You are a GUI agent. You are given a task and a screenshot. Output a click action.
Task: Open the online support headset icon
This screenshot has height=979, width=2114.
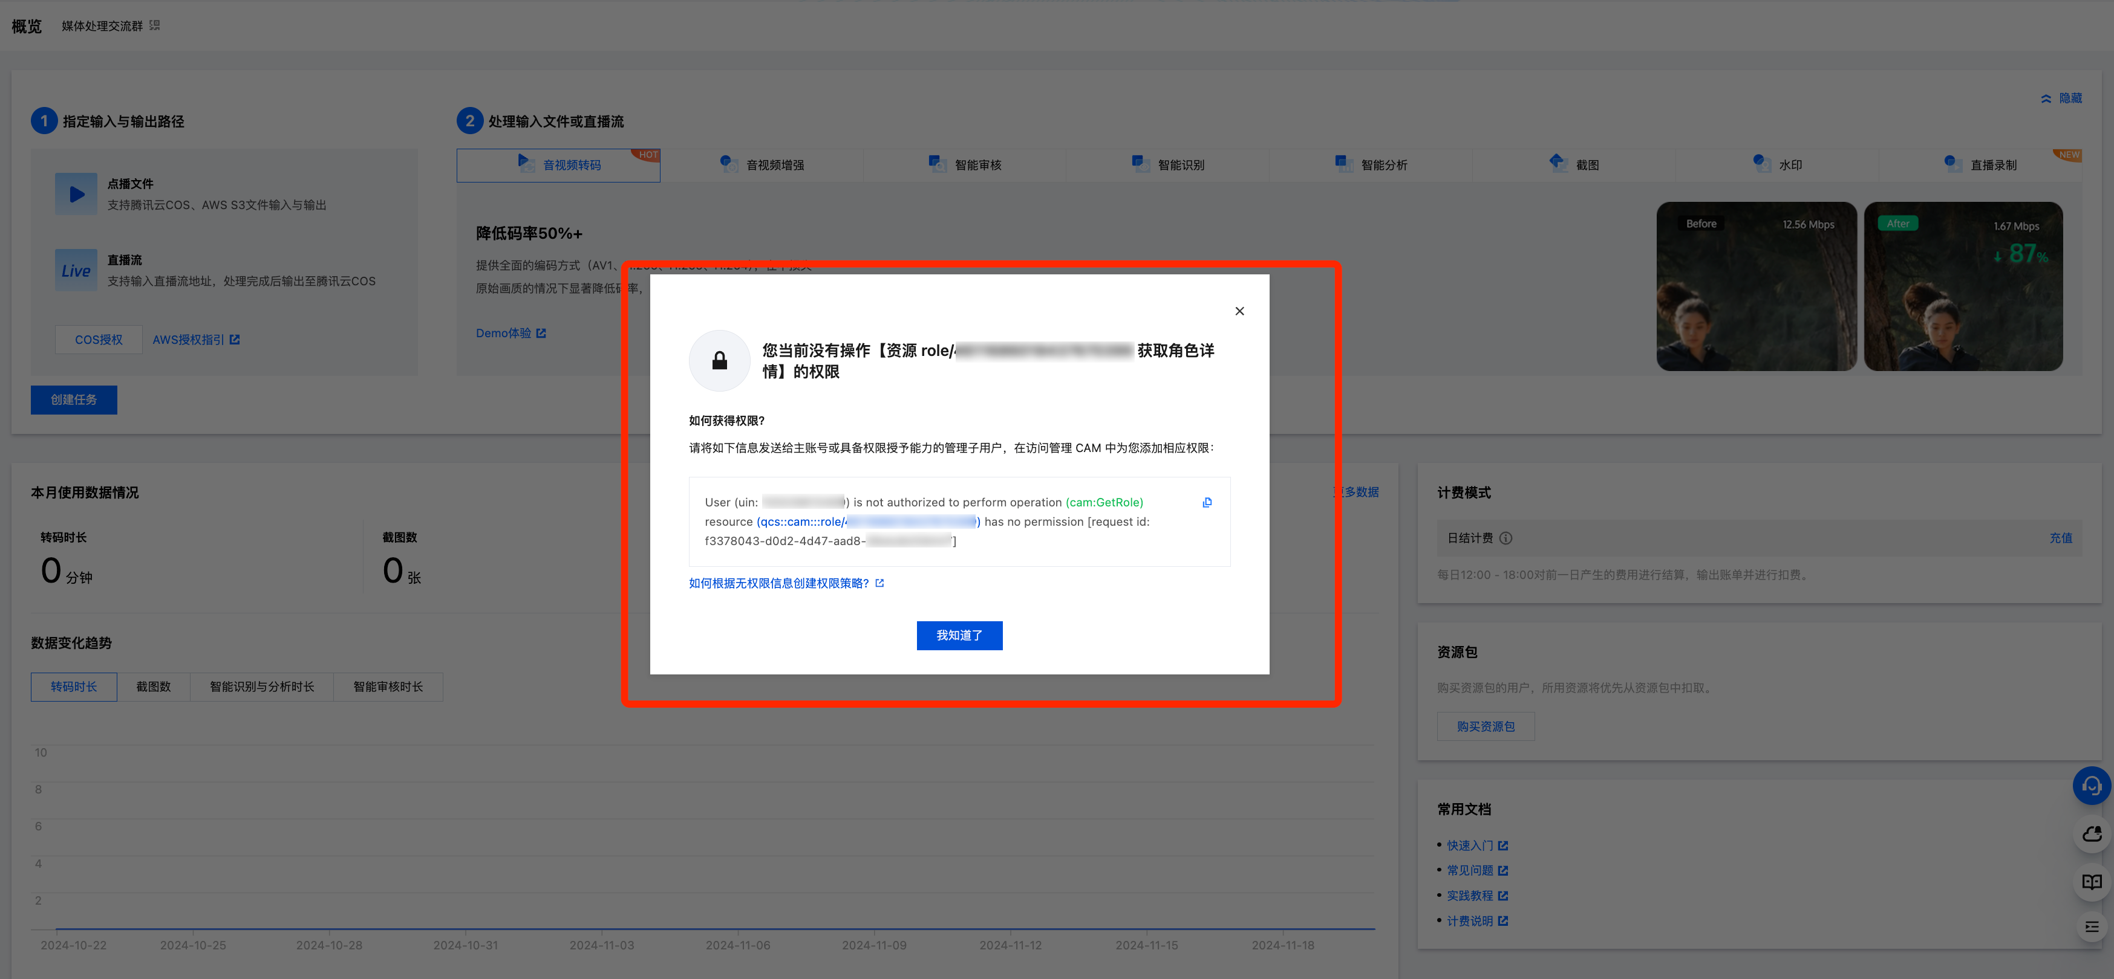[2091, 786]
